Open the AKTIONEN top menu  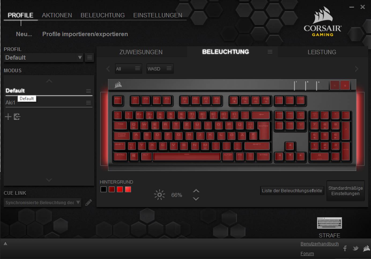pos(57,15)
